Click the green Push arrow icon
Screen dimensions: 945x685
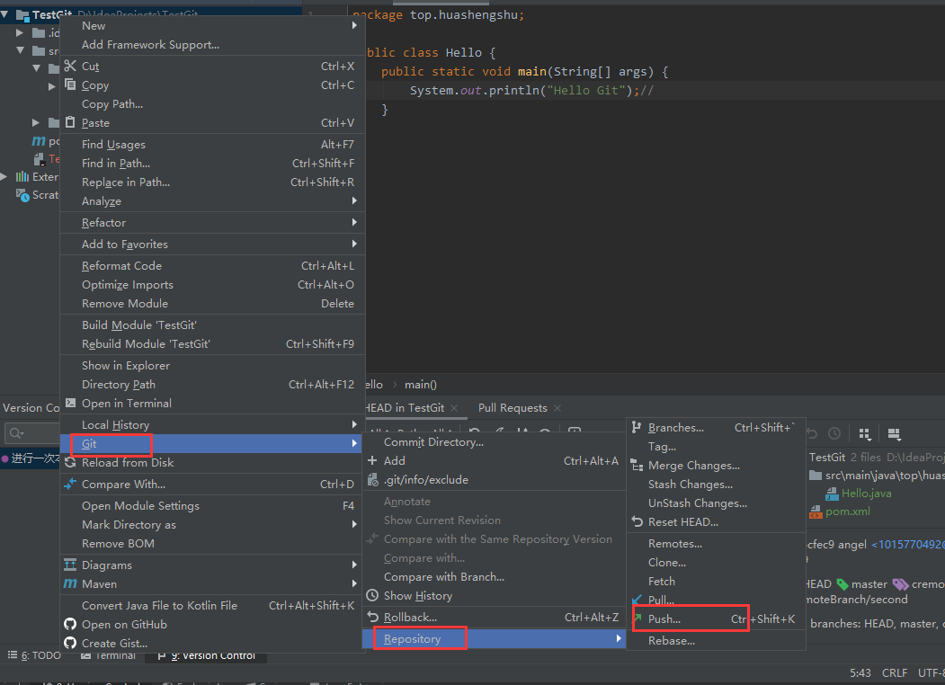638,618
